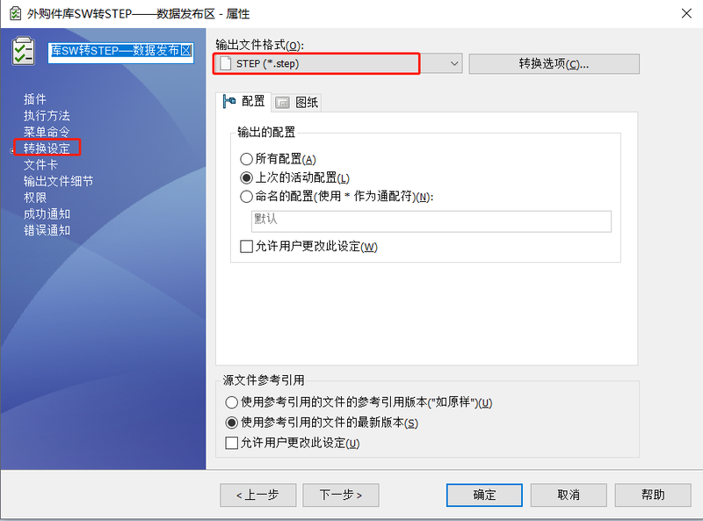Click the 转换选项(C)... button
This screenshot has height=521, width=703.
[x=554, y=63]
